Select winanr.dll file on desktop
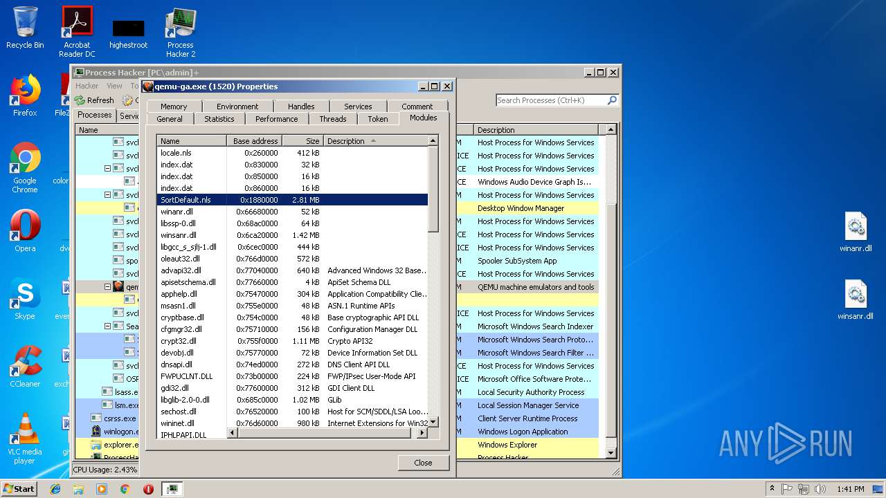 click(856, 232)
